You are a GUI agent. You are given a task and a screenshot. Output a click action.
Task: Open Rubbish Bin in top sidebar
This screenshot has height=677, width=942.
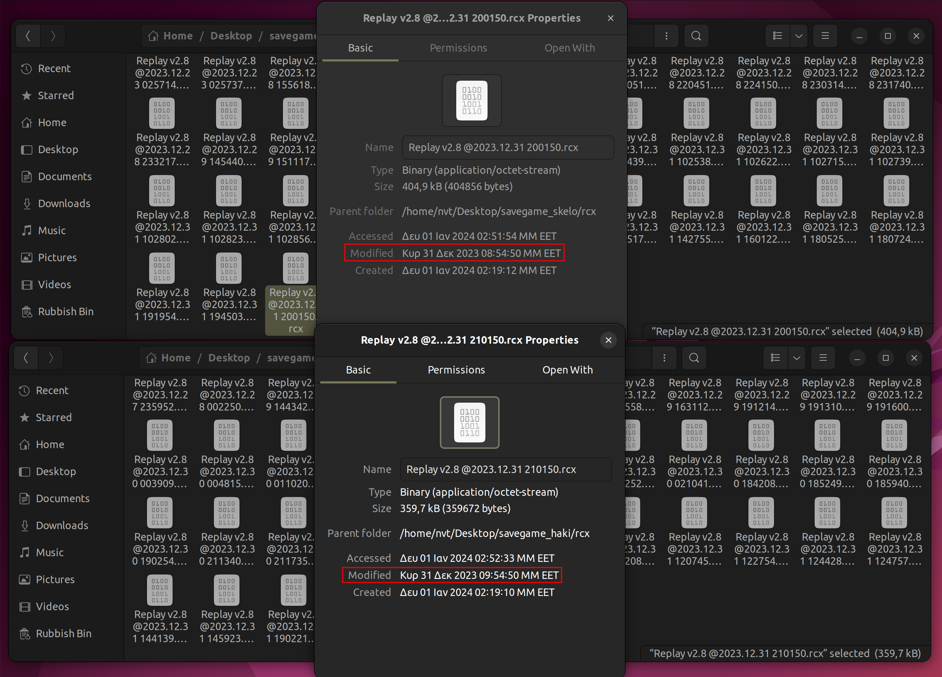(65, 312)
